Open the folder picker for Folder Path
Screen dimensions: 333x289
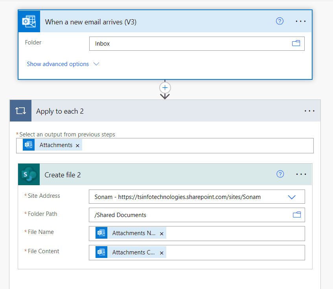pyautogui.click(x=297, y=215)
